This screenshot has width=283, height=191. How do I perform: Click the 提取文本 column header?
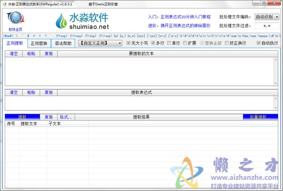33,124
